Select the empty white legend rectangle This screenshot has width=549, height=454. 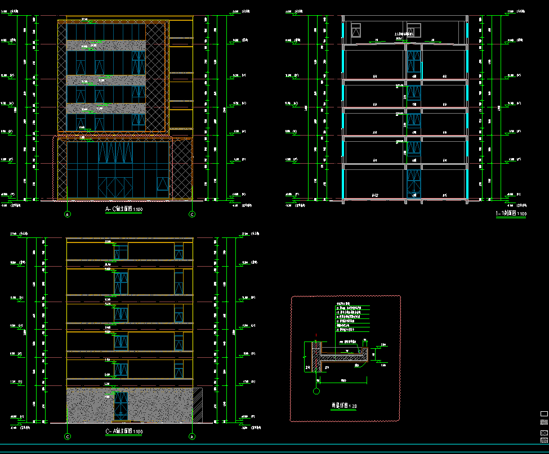(x=544, y=413)
